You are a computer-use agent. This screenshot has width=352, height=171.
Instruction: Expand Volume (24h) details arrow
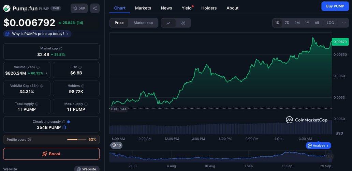point(46,73)
